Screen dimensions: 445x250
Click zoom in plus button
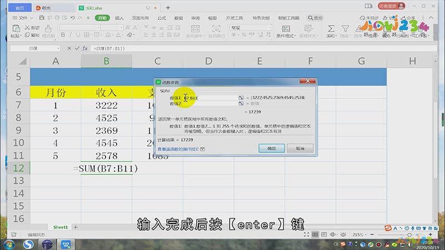[430, 234]
